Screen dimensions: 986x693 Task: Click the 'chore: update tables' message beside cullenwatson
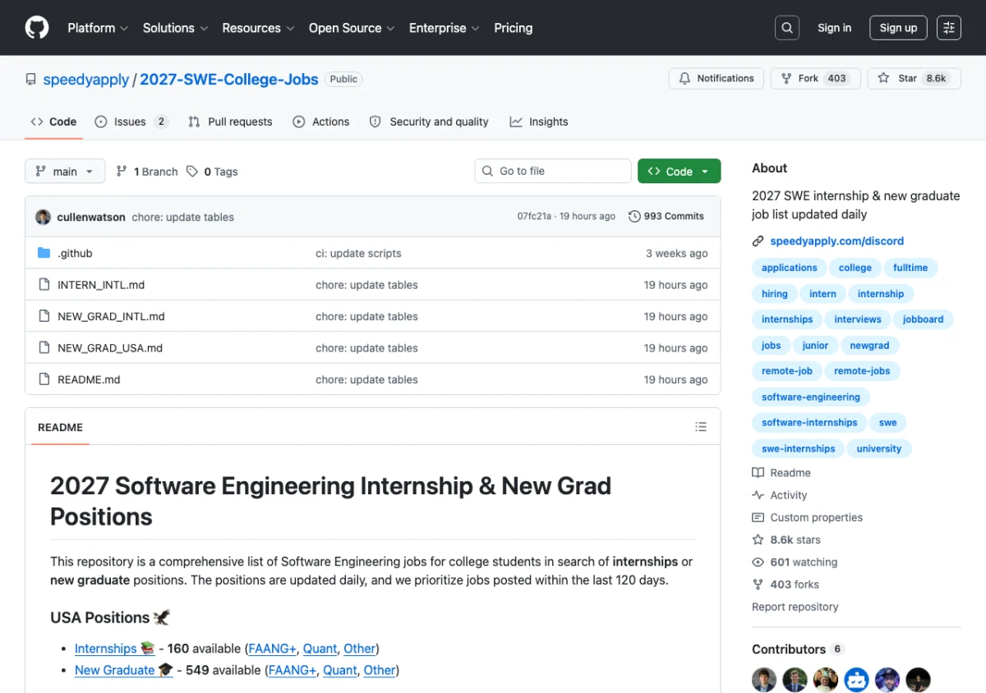[183, 218]
